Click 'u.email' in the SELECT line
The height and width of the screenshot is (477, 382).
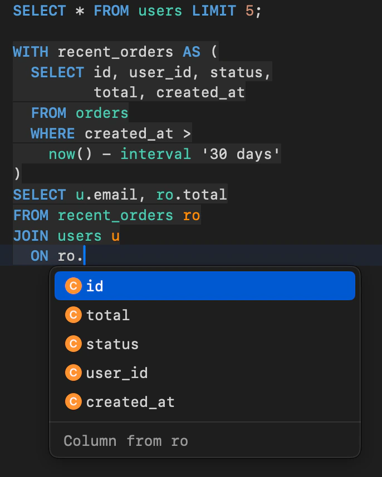[x=106, y=195]
